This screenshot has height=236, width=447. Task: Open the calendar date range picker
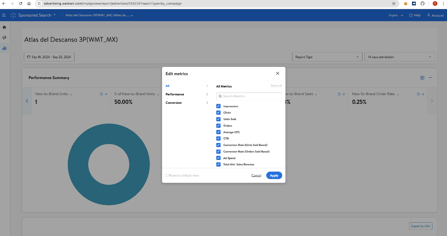[49, 57]
